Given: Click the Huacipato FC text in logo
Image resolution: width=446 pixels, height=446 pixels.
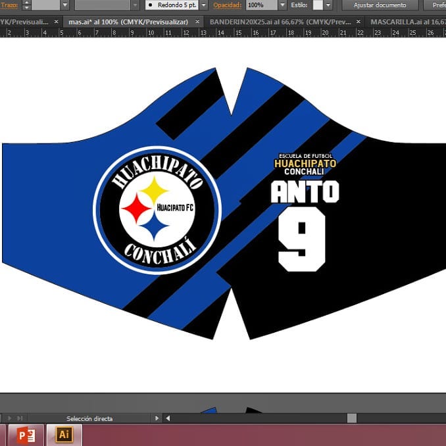Looking at the screenshot, I should [175, 208].
